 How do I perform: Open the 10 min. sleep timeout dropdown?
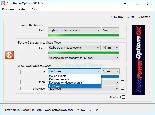[111, 48]
